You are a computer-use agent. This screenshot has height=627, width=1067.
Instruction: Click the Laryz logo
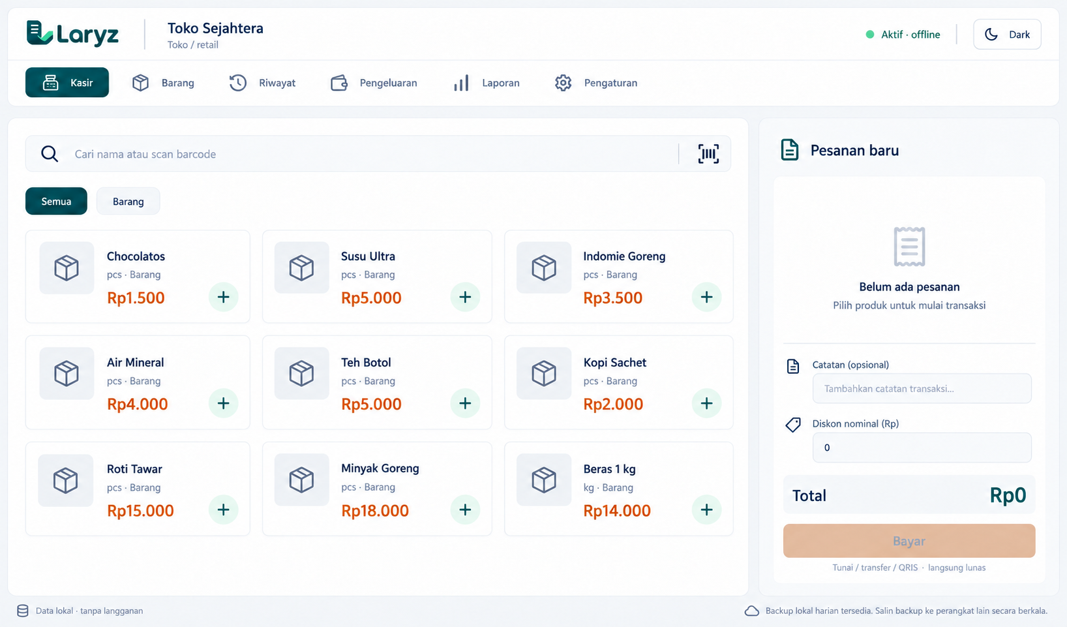pyautogui.click(x=72, y=33)
